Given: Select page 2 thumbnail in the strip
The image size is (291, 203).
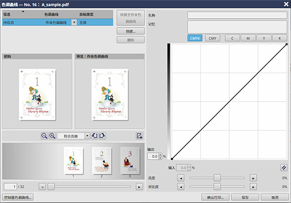Looking at the screenshot, I should [x=102, y=161].
